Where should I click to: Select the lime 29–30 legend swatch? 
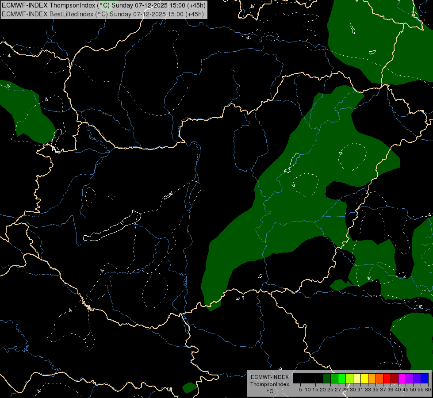click(349, 378)
